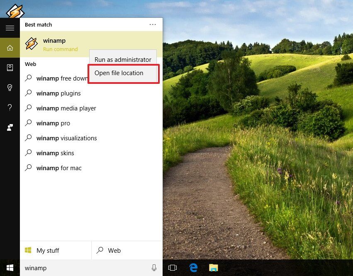Launch Microsoft Edge from the taskbar
Image resolution: width=353 pixels, height=276 pixels.
tap(193, 268)
